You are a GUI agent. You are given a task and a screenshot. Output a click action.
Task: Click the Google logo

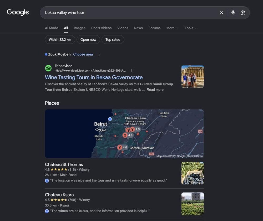18,12
